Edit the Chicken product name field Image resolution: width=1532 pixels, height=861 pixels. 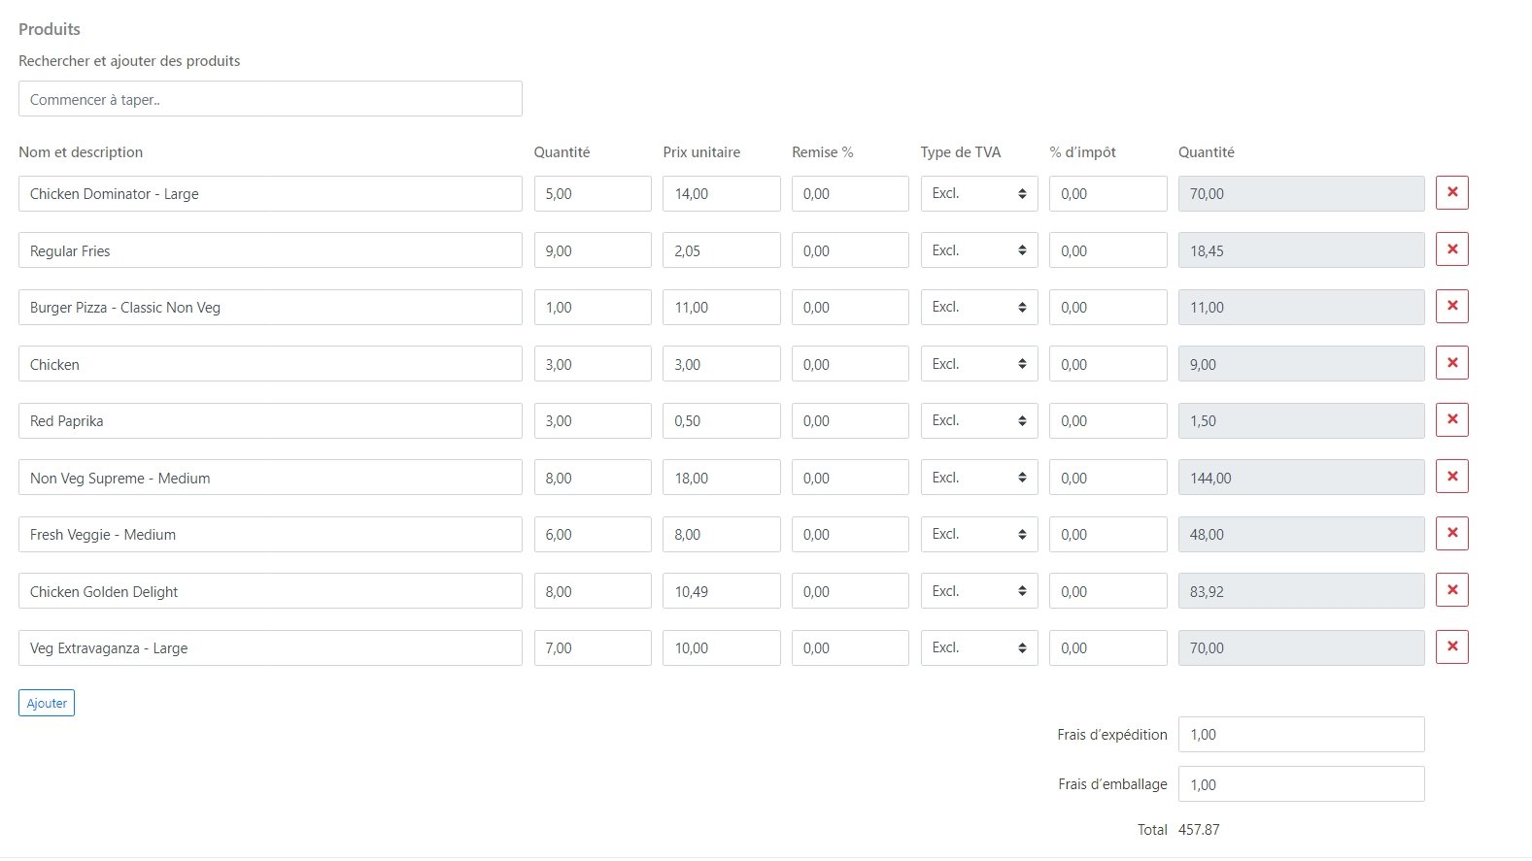point(270,364)
